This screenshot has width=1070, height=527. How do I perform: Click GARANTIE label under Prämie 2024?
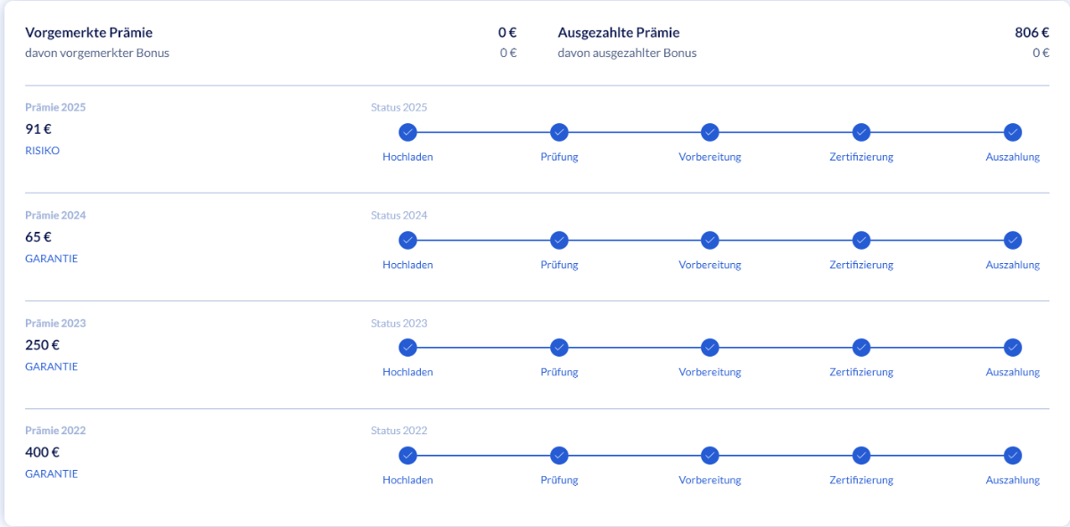click(51, 259)
